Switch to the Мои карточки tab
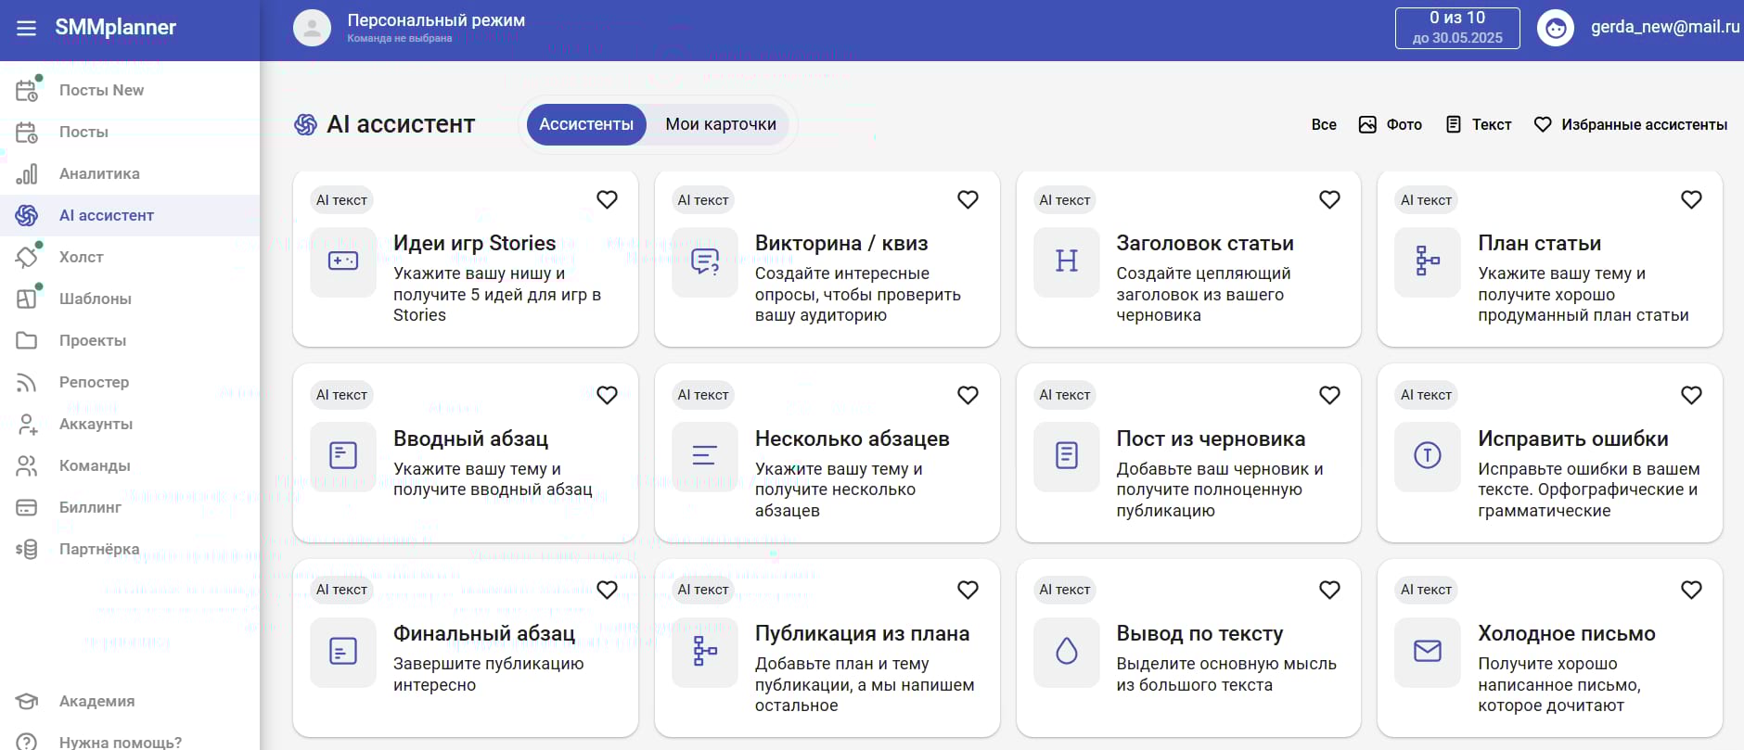The height and width of the screenshot is (750, 1744). tap(721, 124)
